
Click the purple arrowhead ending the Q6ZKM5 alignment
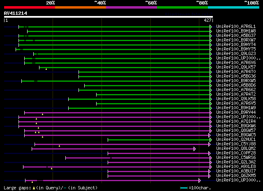[210, 176]
